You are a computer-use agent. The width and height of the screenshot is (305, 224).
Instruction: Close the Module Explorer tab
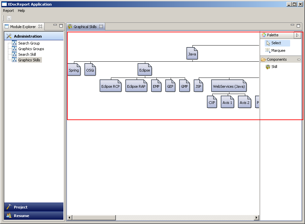click(x=40, y=26)
